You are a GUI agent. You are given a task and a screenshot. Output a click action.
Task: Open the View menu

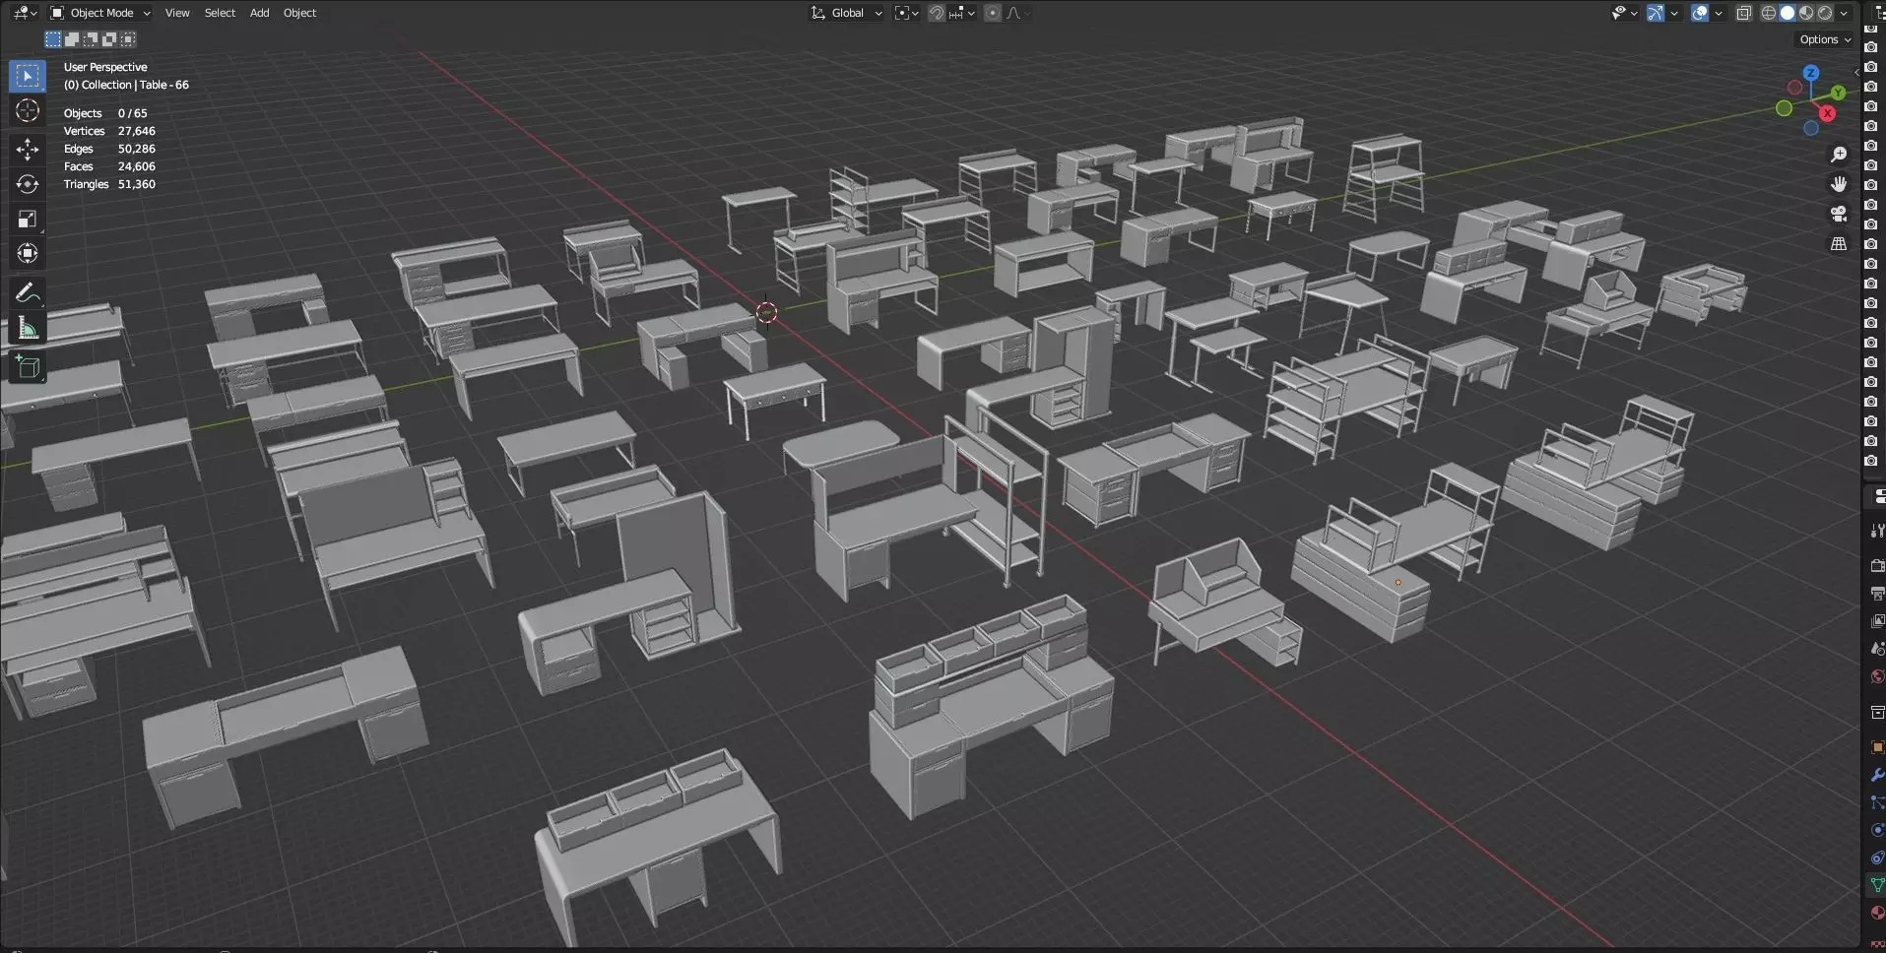pyautogui.click(x=177, y=13)
